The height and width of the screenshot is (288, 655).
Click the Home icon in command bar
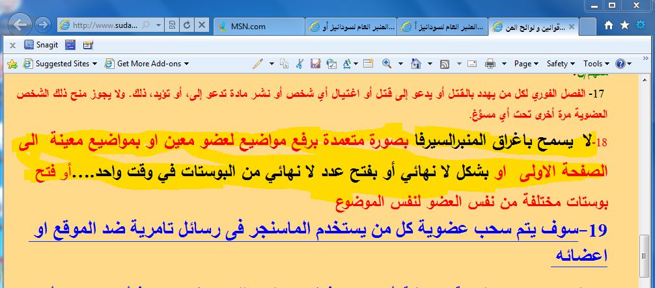415,64
